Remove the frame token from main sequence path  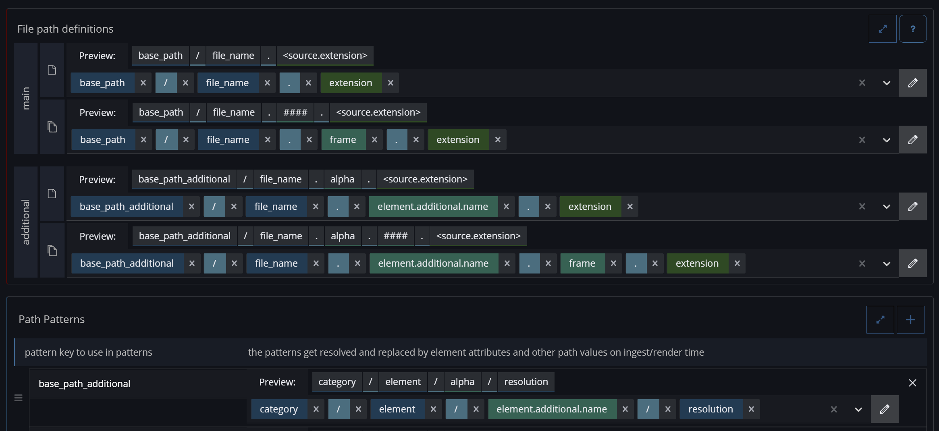pyautogui.click(x=374, y=140)
